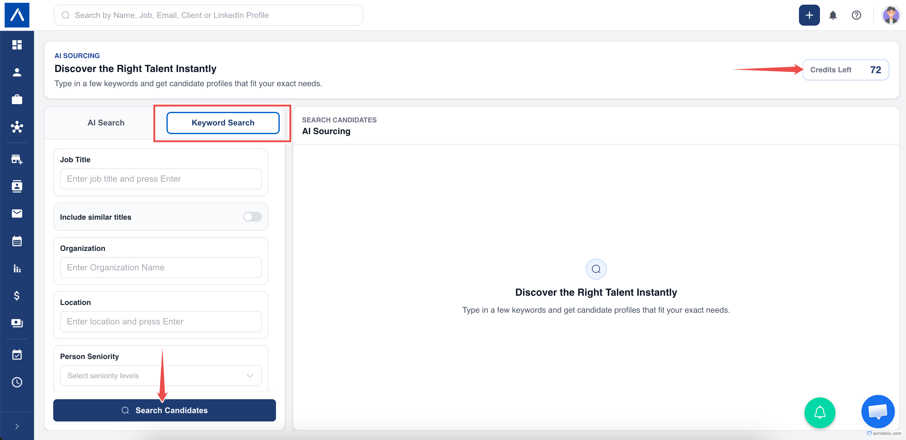This screenshot has width=906, height=440.
Task: Open the AI sourcing network icon in sidebar
Action: pyautogui.click(x=17, y=127)
